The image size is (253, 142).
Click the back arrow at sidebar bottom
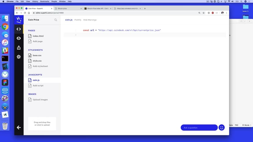point(19,127)
